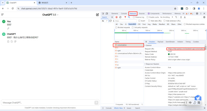Regenerate ChatGPT's response with the retry icon
The image size is (207, 111).
12,42
